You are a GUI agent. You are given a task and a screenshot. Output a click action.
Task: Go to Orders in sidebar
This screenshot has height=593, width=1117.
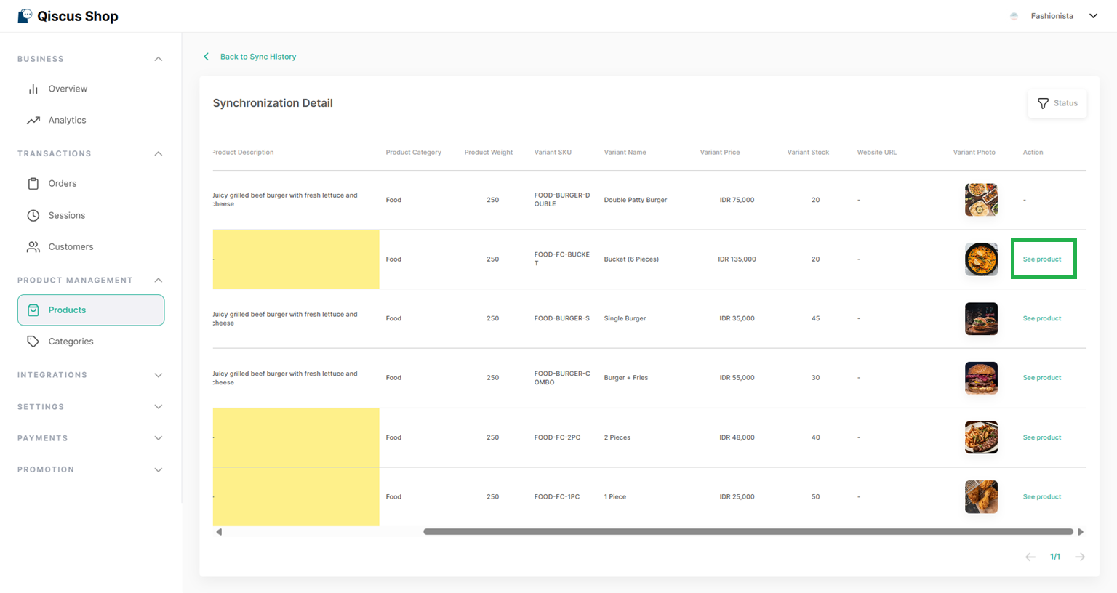tap(63, 184)
